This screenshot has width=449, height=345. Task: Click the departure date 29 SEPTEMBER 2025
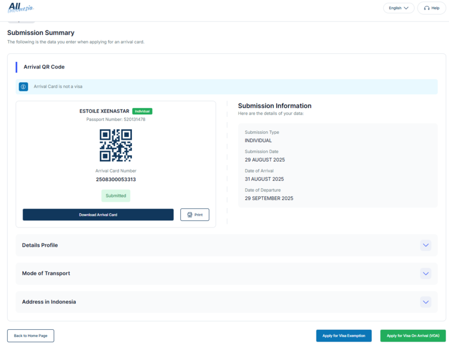pyautogui.click(x=269, y=198)
